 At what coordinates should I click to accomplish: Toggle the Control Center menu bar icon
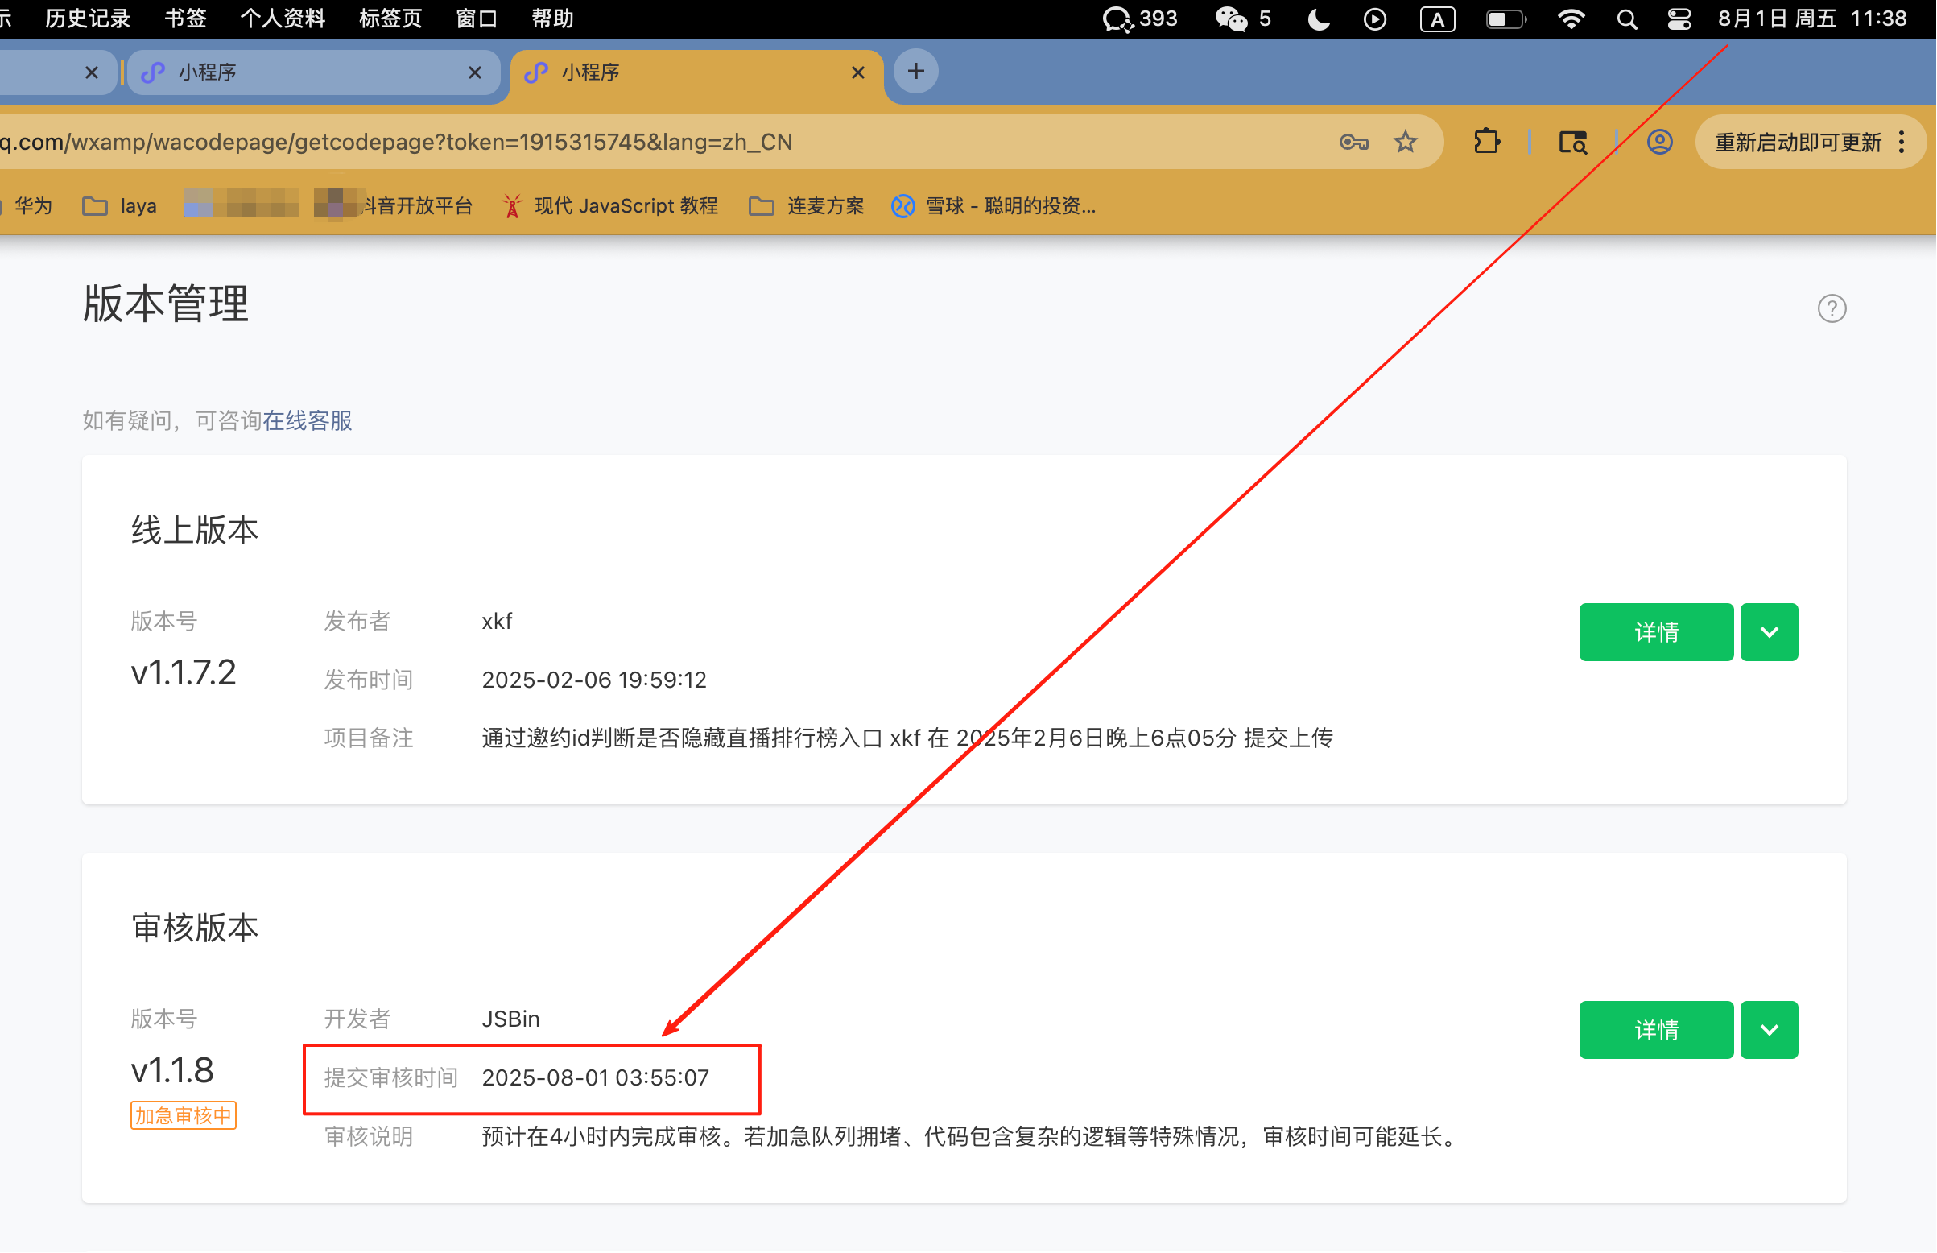click(1679, 19)
